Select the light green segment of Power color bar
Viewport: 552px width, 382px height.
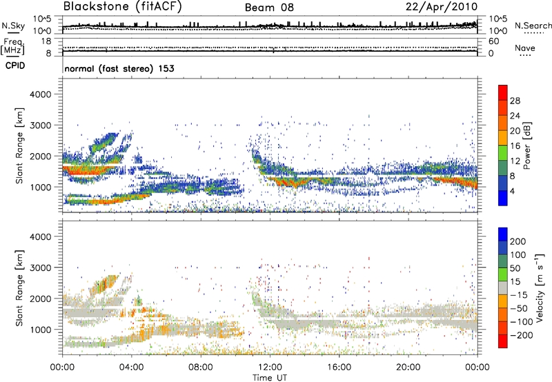pos(503,152)
